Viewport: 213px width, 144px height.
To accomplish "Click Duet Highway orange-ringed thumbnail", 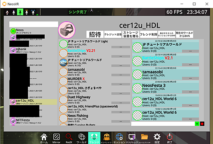I will coord(63,100).
